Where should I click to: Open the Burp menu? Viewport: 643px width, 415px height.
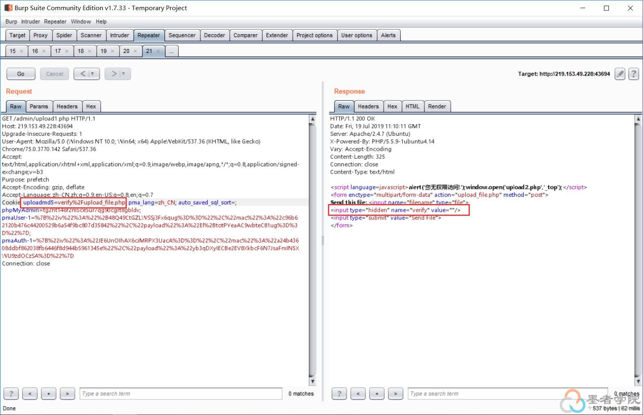pyautogui.click(x=11, y=22)
